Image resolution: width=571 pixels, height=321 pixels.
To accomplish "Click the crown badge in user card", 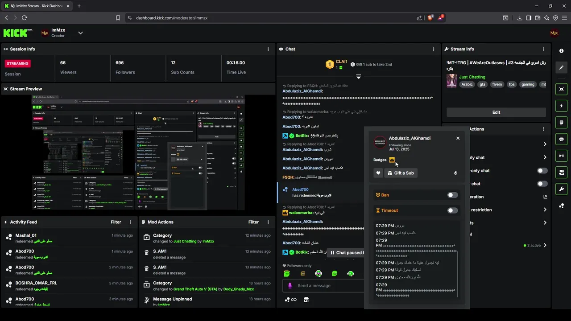I will click(392, 160).
